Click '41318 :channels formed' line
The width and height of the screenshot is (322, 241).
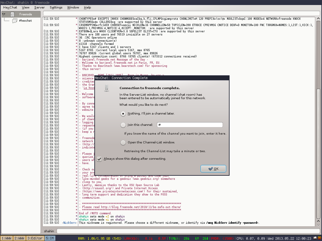[x=96, y=44]
